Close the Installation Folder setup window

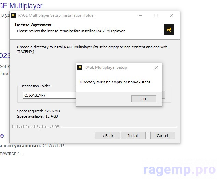[172, 15]
